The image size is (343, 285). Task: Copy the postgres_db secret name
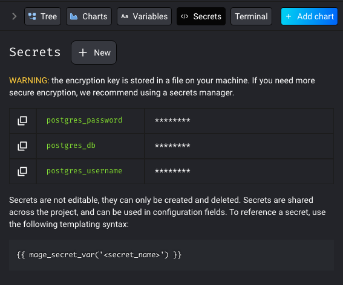point(22,146)
